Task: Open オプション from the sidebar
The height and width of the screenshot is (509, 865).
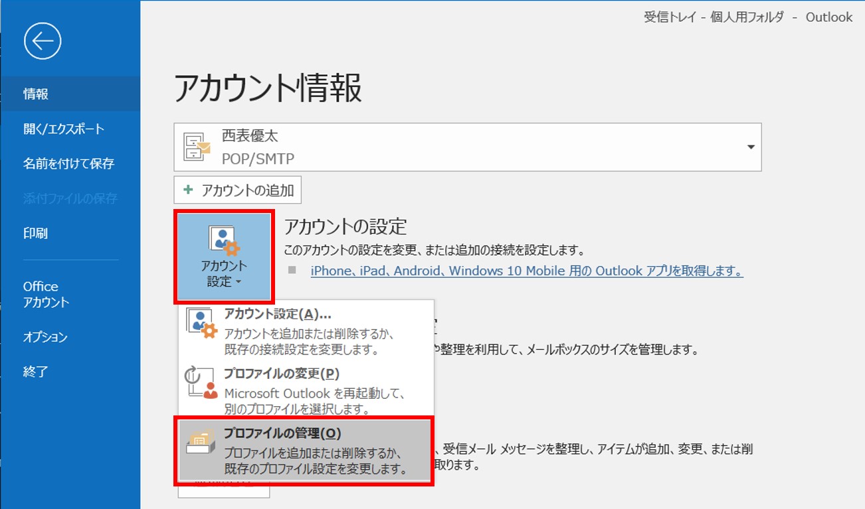Action: tap(70, 337)
